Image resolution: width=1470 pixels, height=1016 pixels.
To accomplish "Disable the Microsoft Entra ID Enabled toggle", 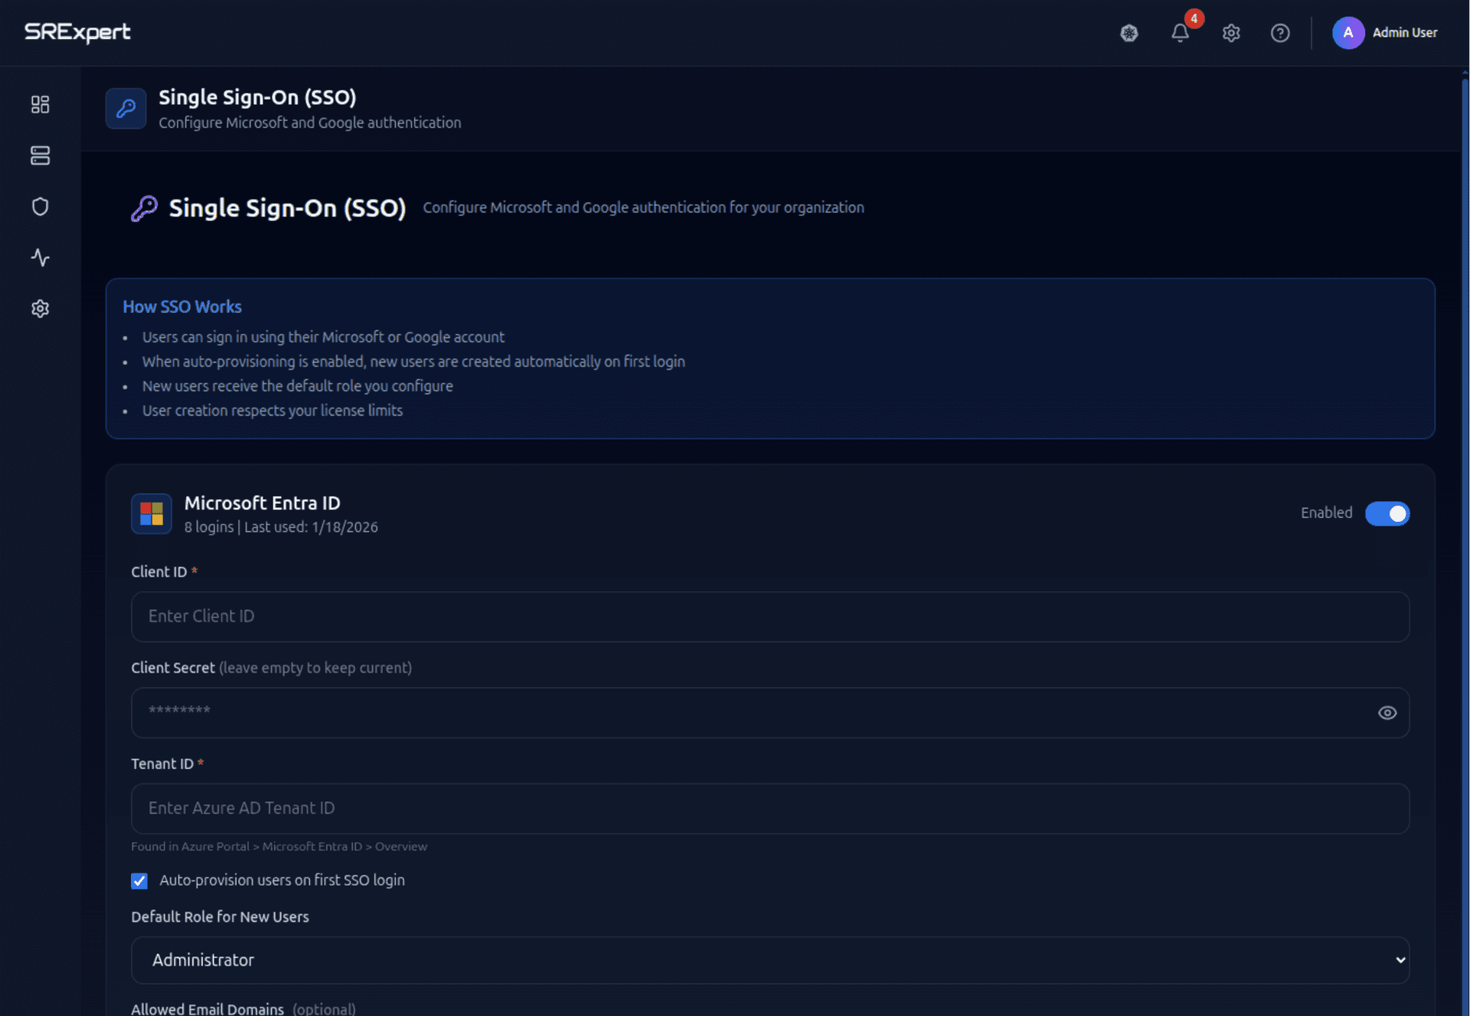I will [x=1387, y=513].
